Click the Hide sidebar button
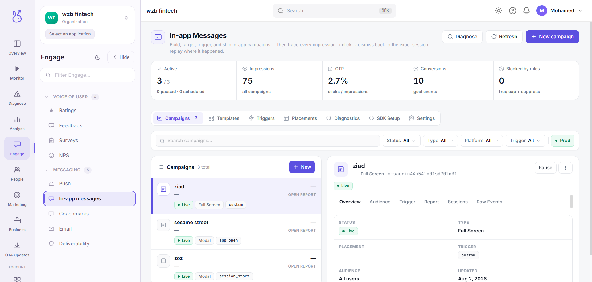 click(121, 57)
